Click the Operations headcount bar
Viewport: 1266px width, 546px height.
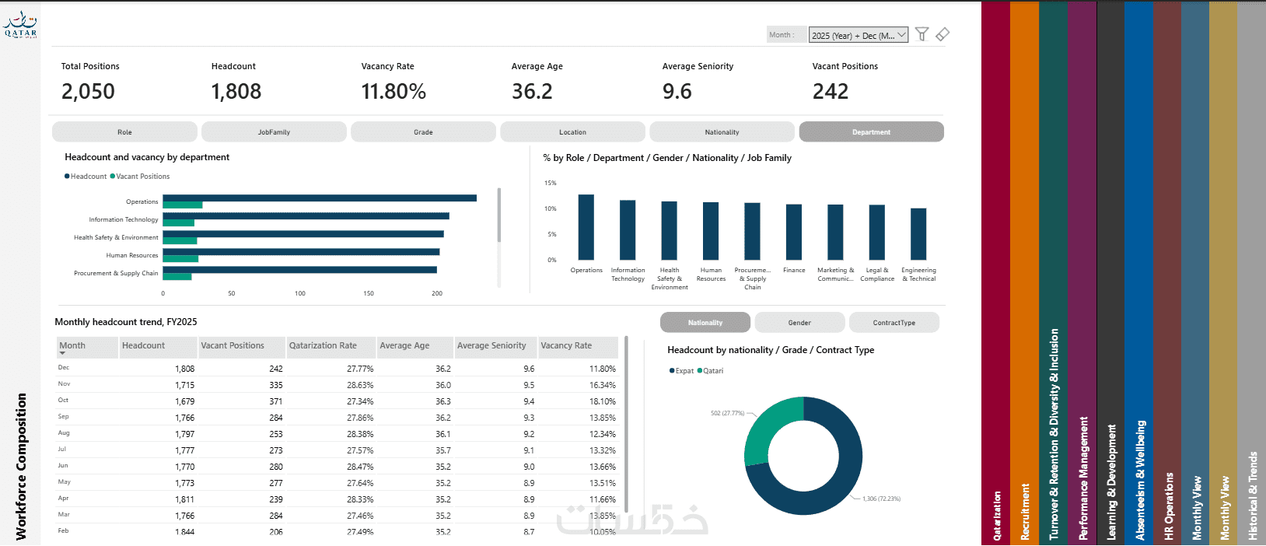[320, 198]
